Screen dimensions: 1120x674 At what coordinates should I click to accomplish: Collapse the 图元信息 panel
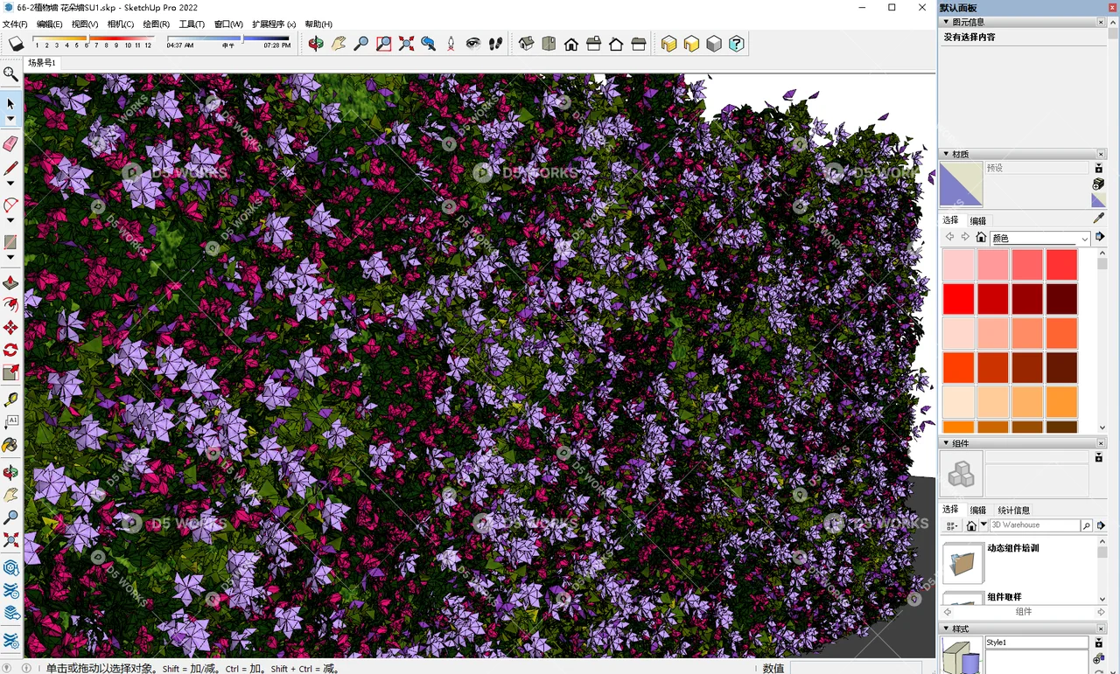click(x=946, y=21)
